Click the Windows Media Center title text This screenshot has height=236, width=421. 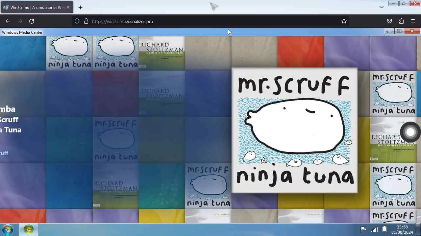click(22, 32)
